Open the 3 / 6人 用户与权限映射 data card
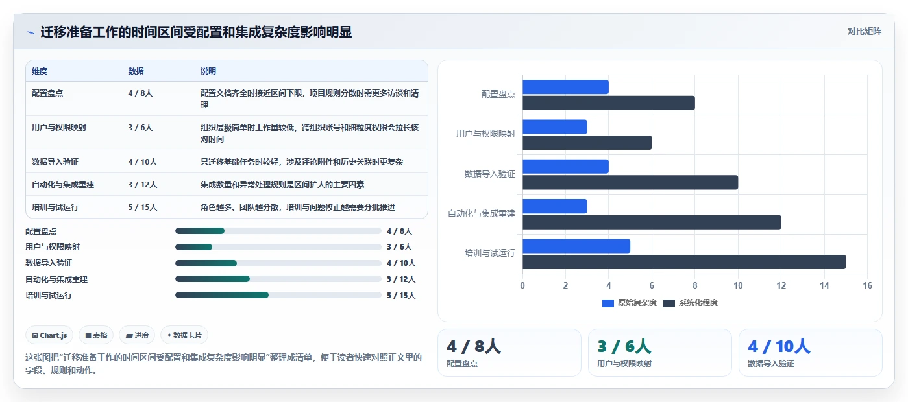The height and width of the screenshot is (402, 908). tap(660, 353)
